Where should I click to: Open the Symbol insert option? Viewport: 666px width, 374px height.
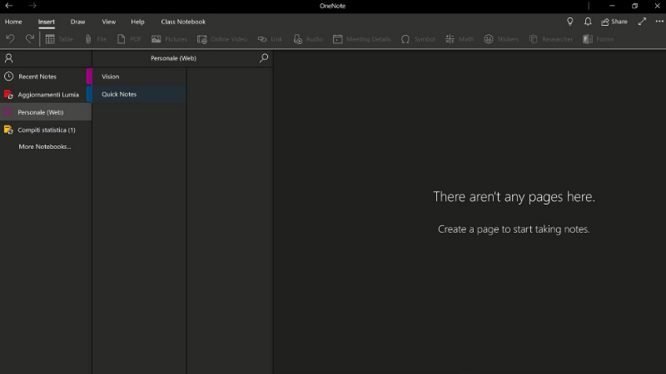pyautogui.click(x=417, y=39)
